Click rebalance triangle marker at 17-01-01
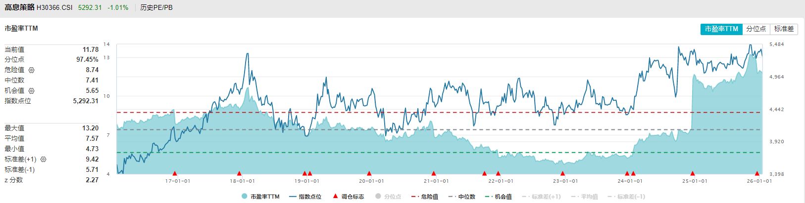 click(x=175, y=173)
